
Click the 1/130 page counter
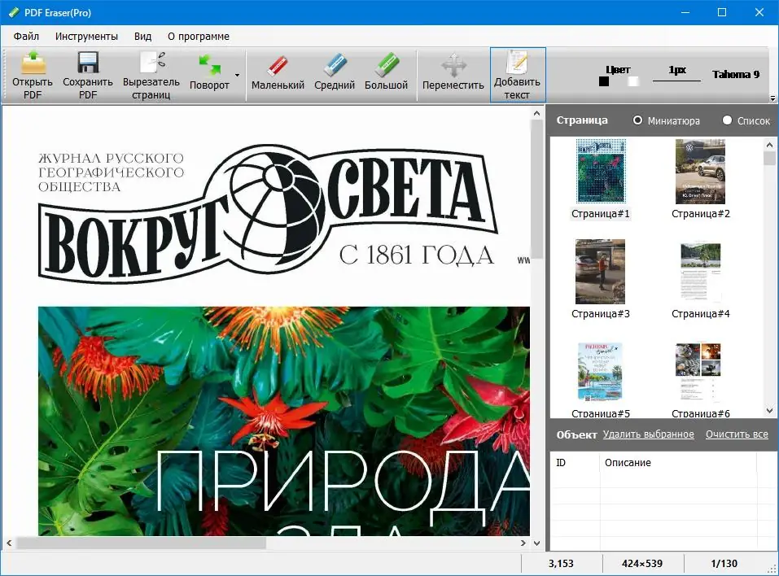pos(724,564)
